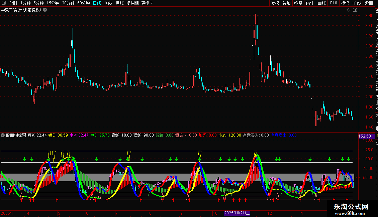Click the 2025/10/21 date marker on timeline

[237, 213]
